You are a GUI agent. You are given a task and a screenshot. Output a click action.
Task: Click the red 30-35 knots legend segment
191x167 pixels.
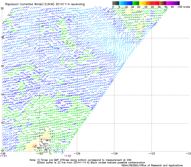pos(156,3)
